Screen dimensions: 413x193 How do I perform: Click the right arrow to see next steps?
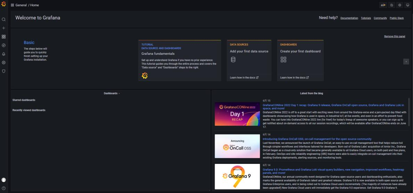[x=406, y=61]
